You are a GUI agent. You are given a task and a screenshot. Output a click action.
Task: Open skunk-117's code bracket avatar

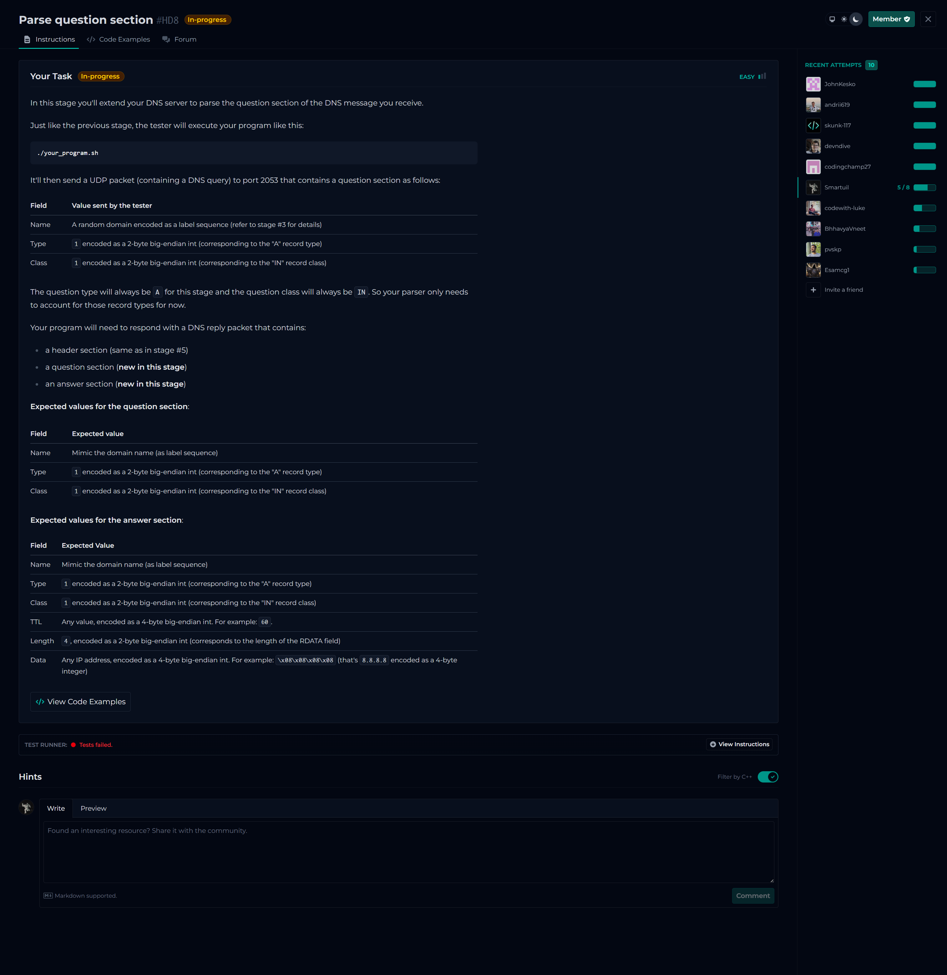point(813,126)
